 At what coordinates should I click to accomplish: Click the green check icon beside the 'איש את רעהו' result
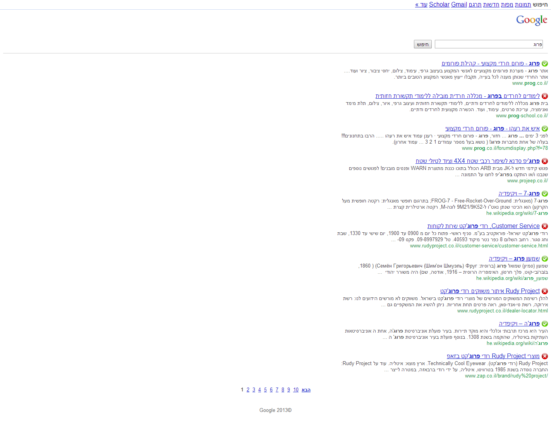point(545,129)
